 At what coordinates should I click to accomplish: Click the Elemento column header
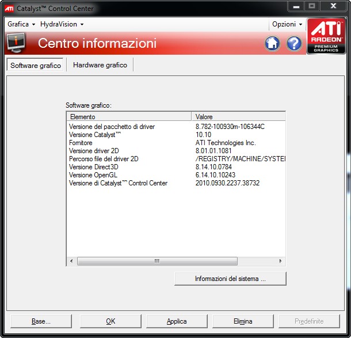click(129, 116)
